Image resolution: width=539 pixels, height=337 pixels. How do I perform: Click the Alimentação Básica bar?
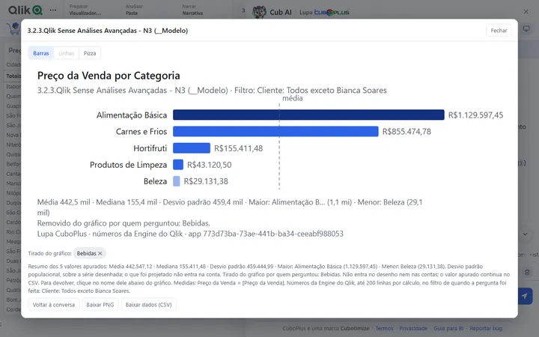click(308, 115)
